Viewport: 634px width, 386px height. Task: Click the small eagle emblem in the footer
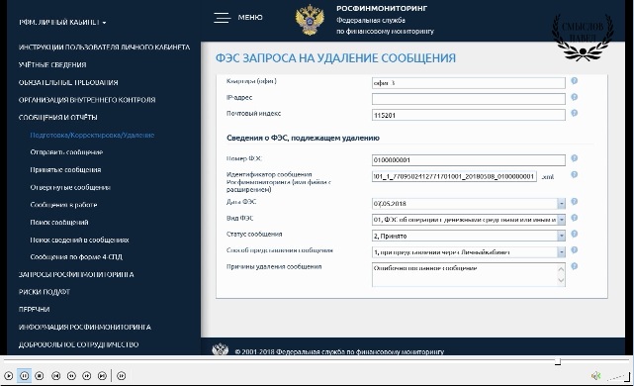click(x=220, y=349)
